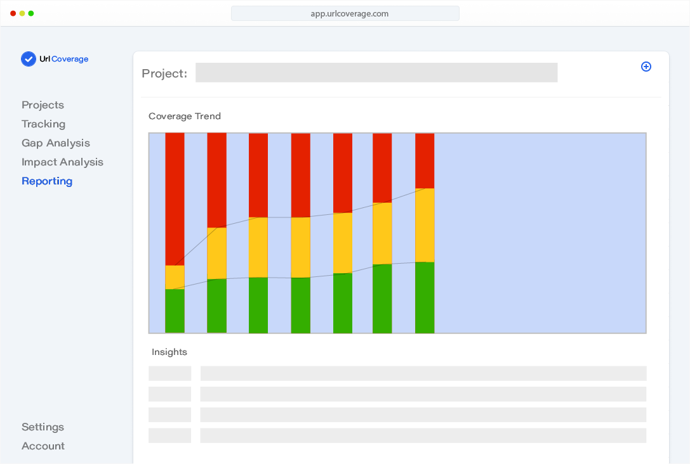
Task: Select the last Insights row
Action: [397, 435]
